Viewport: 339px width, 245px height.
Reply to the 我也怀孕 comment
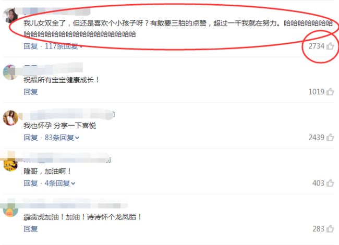click(31, 138)
